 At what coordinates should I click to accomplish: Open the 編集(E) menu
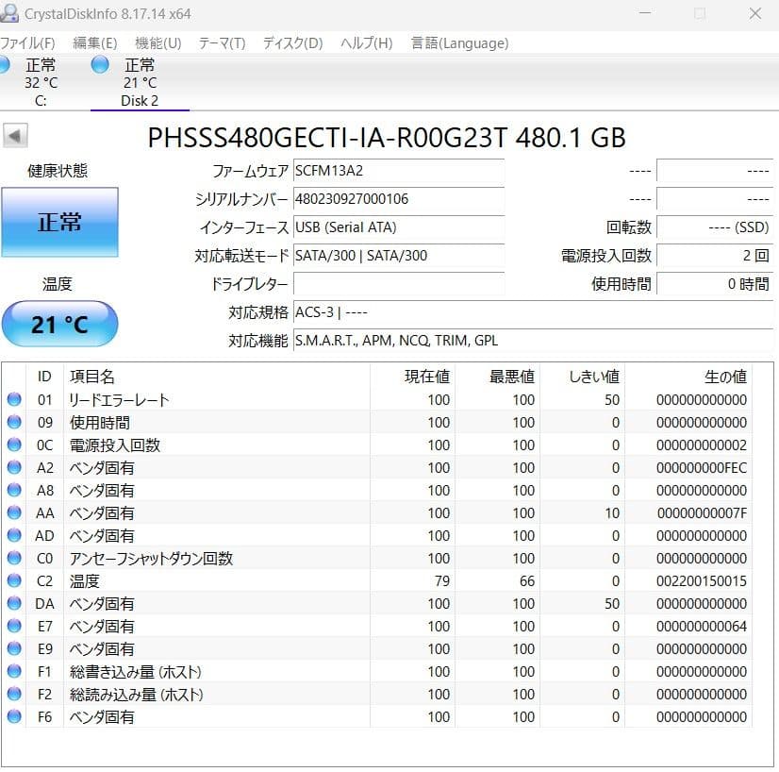point(95,43)
